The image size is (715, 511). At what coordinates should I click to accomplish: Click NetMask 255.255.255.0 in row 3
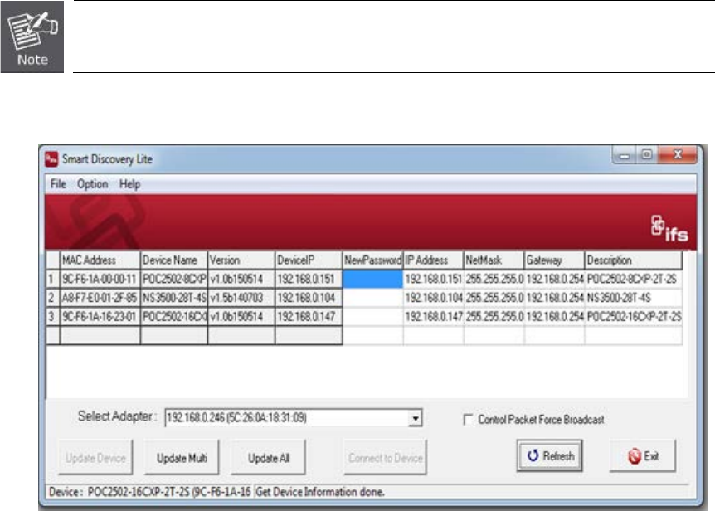(x=494, y=316)
